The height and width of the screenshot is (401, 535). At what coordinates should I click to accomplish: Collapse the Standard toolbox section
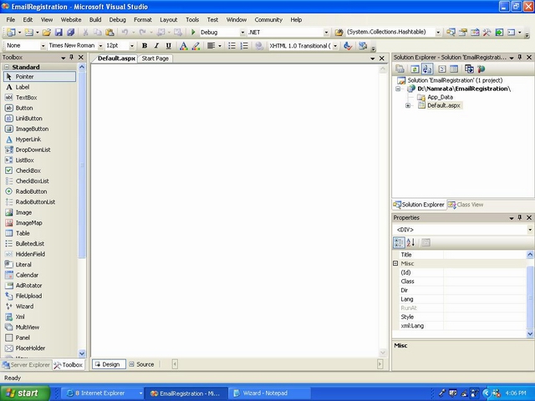pos(7,67)
